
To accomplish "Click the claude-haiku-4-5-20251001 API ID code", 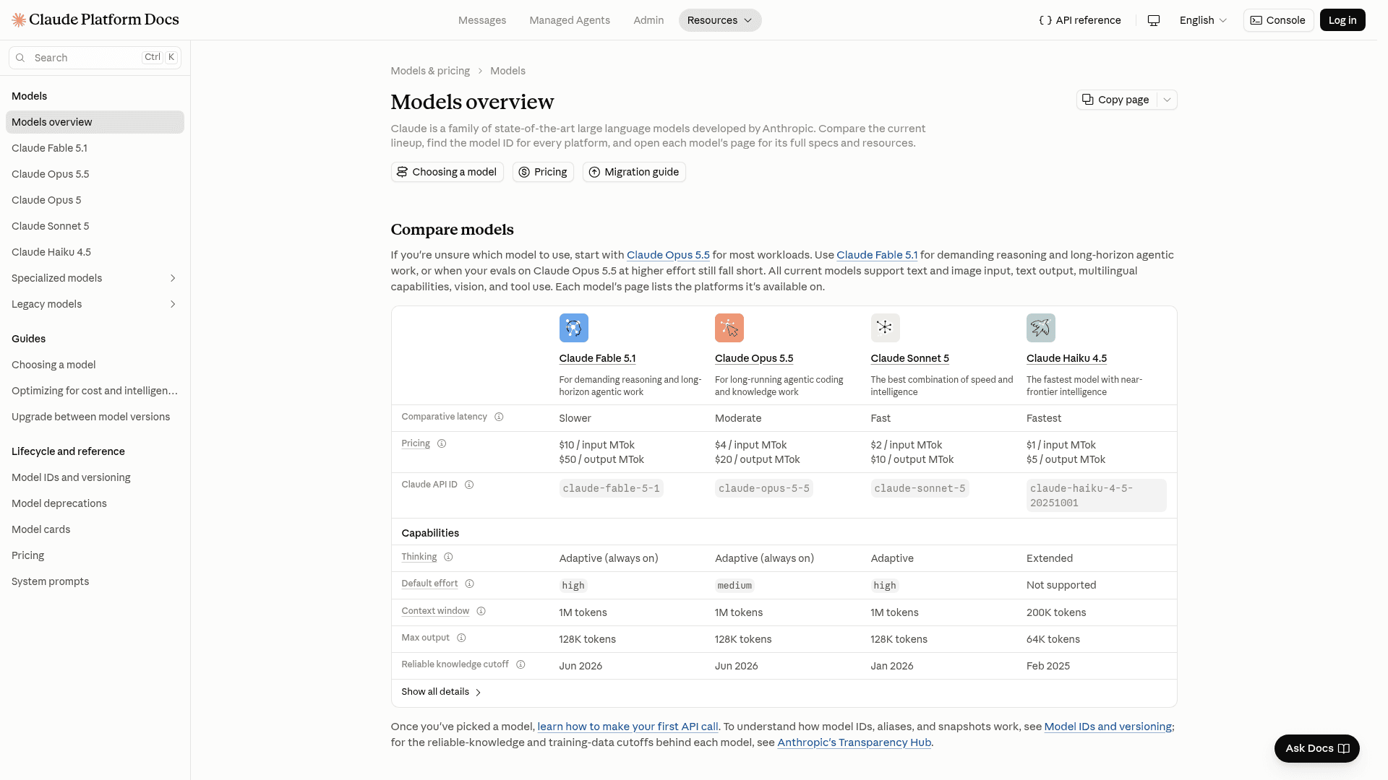I will pyautogui.click(x=1096, y=495).
